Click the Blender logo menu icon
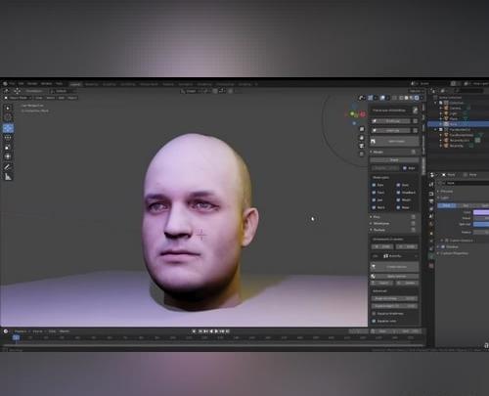 point(5,84)
